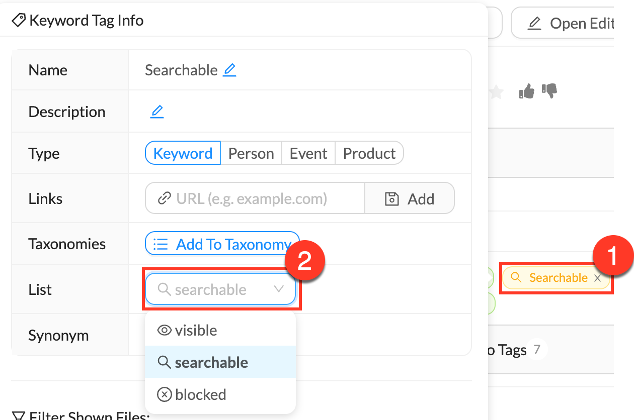Click the Open Editor button
The image size is (634, 420).
(x=569, y=24)
